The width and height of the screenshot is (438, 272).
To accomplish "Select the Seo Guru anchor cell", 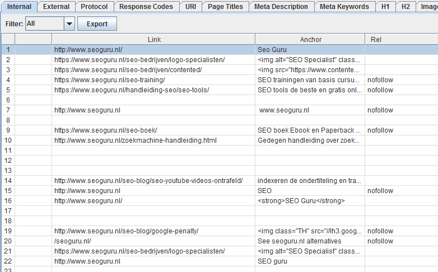I will 310,50.
